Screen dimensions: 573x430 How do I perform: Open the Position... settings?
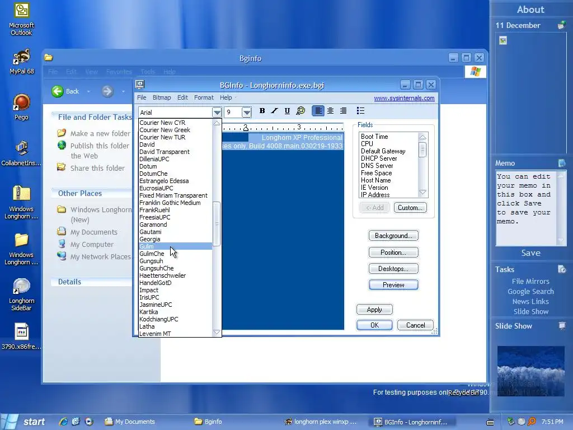[x=393, y=253]
